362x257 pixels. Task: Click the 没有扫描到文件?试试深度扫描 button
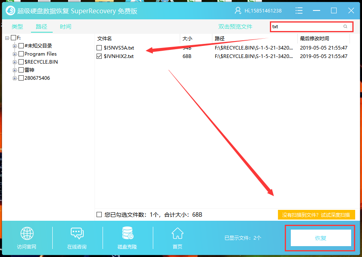click(316, 215)
